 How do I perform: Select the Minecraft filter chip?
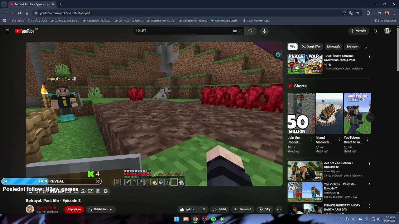[333, 47]
